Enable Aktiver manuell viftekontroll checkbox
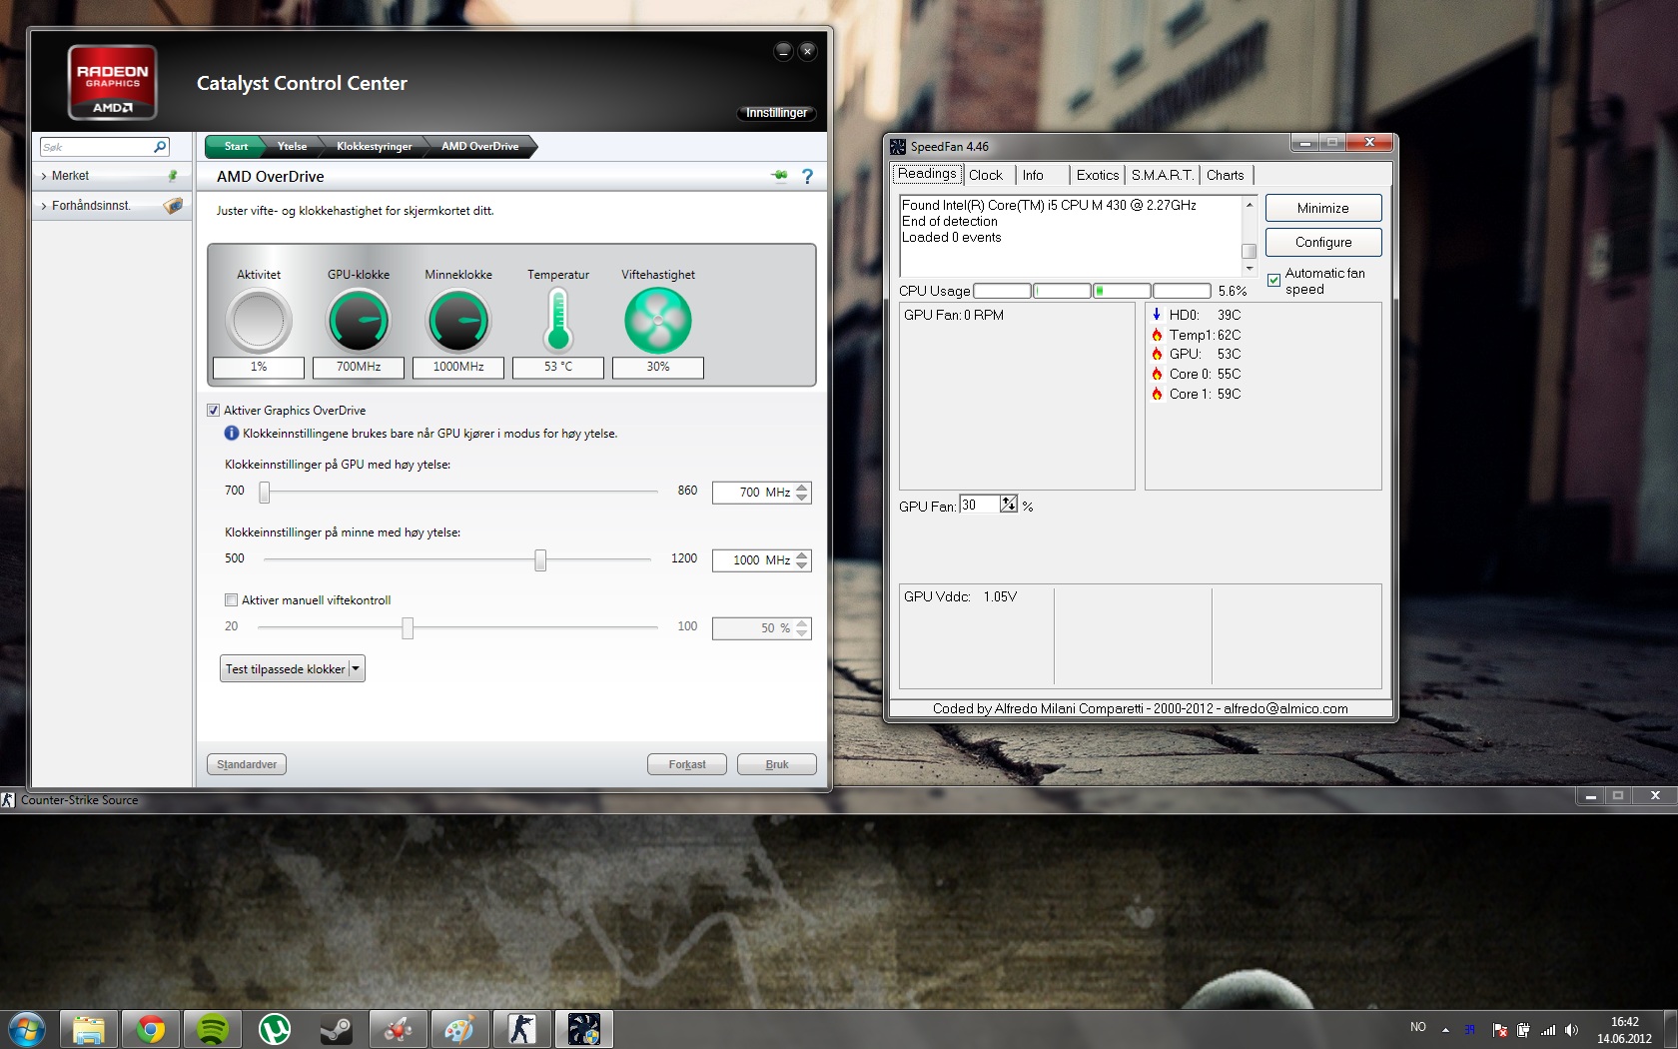Screen dimensions: 1678x1049 coord(232,600)
